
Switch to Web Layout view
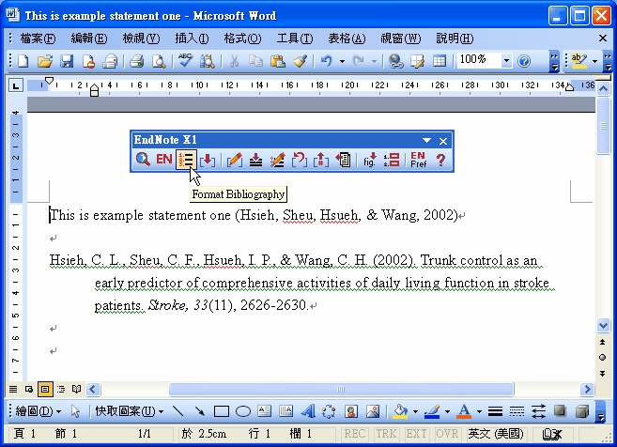click(x=29, y=389)
